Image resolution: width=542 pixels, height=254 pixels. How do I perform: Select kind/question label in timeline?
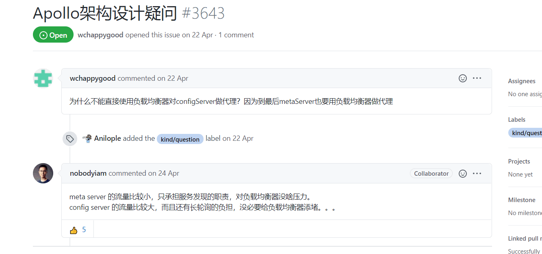point(180,139)
